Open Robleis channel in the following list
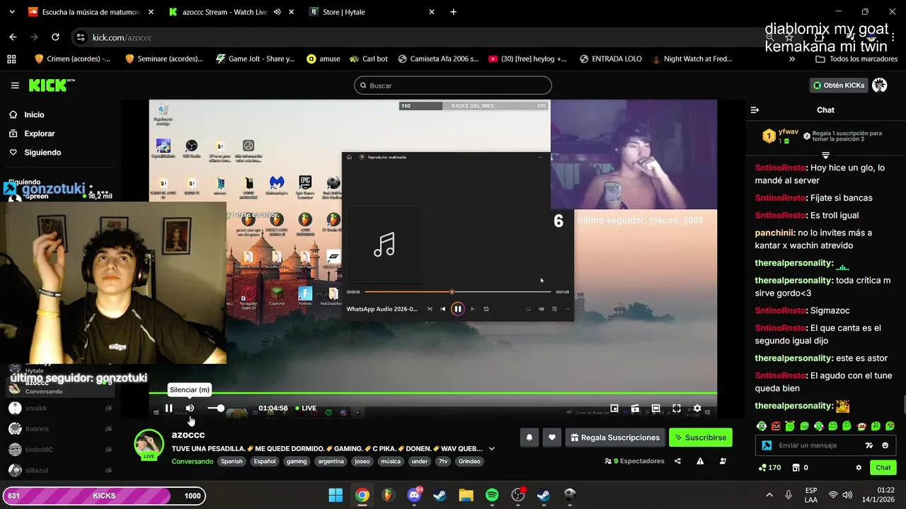Image resolution: width=906 pixels, height=509 pixels. 60,428
